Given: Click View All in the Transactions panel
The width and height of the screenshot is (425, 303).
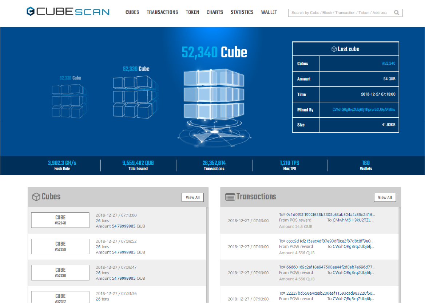Looking at the screenshot, I should (385, 197).
